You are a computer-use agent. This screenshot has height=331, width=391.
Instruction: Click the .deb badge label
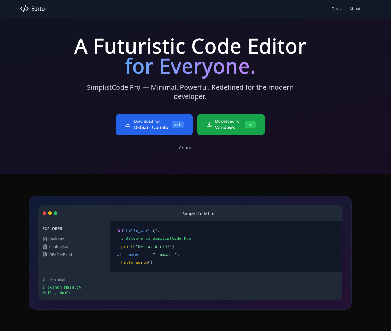pos(178,124)
